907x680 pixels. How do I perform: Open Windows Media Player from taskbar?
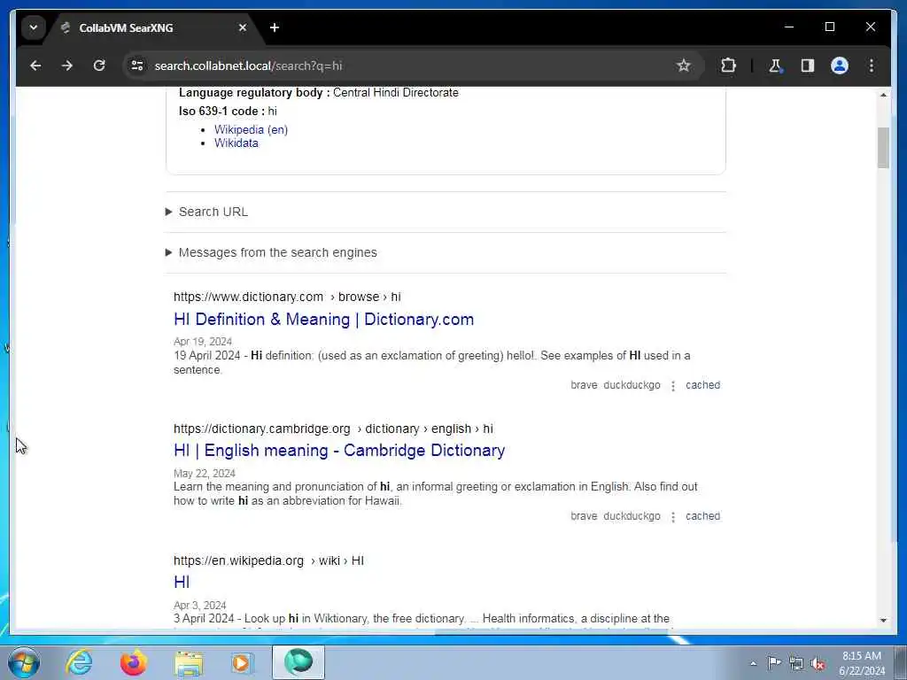pyautogui.click(x=243, y=662)
